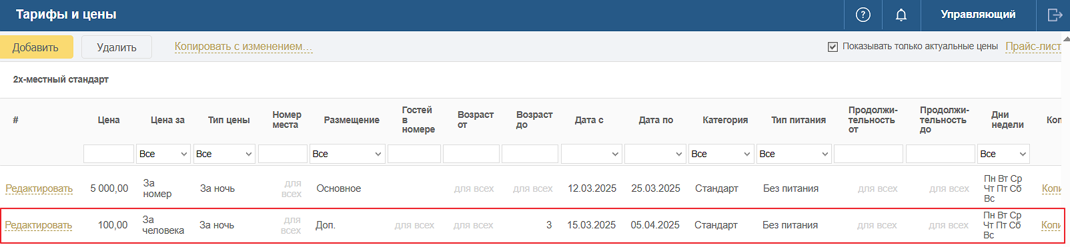Click Редактировать for the 5 000,00 price row
Viewport: 1070px width, 247px height.
(x=39, y=188)
